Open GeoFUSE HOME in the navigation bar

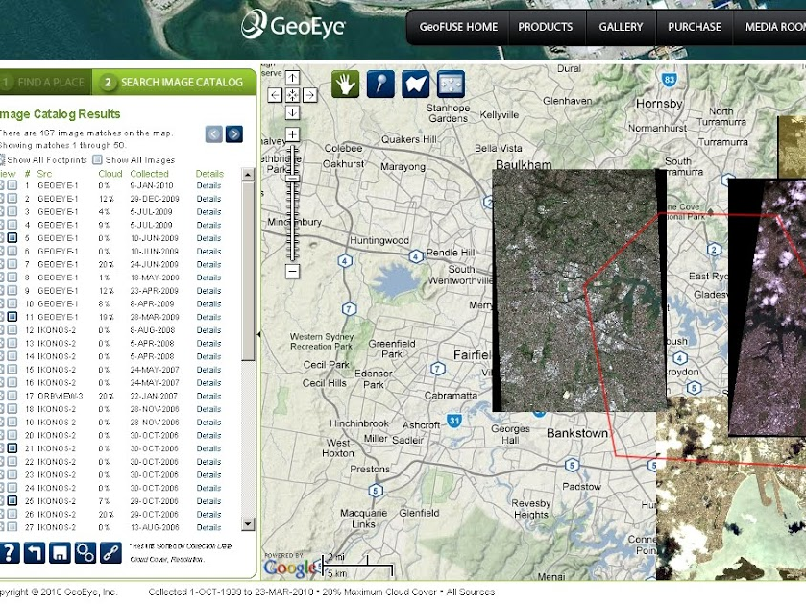pyautogui.click(x=458, y=27)
